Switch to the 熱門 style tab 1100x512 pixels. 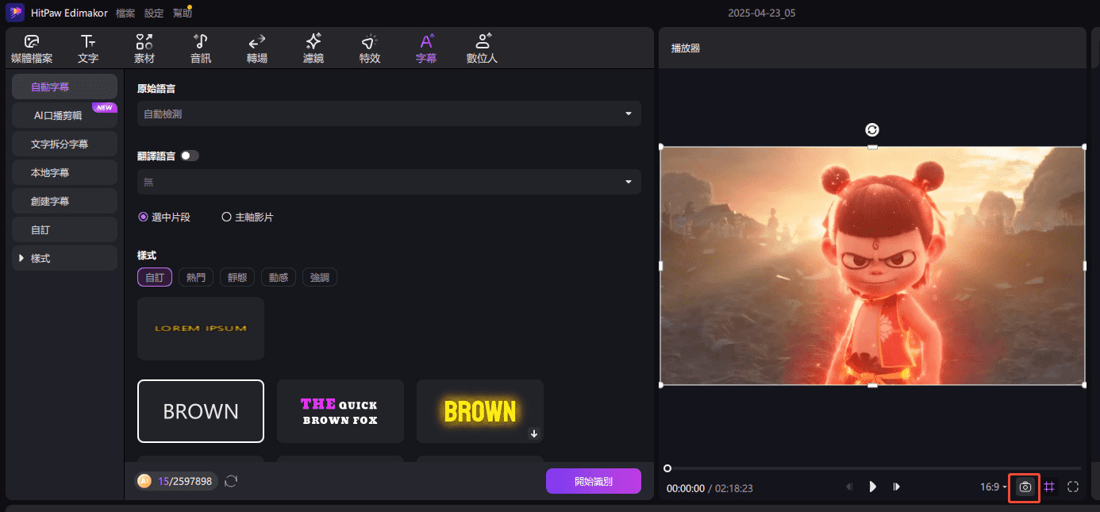pyautogui.click(x=196, y=277)
